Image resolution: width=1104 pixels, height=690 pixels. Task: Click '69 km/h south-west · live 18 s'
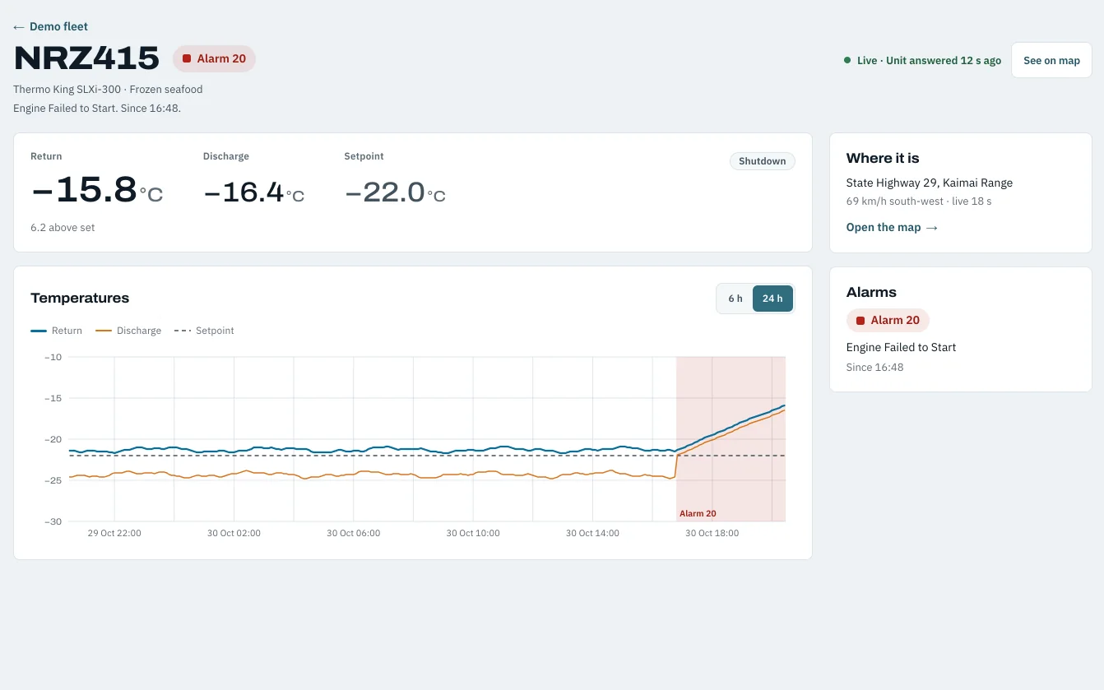pos(919,201)
